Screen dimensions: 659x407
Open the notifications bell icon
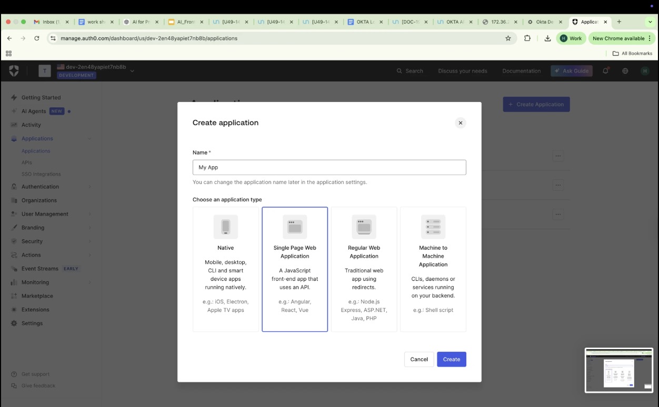click(x=605, y=71)
